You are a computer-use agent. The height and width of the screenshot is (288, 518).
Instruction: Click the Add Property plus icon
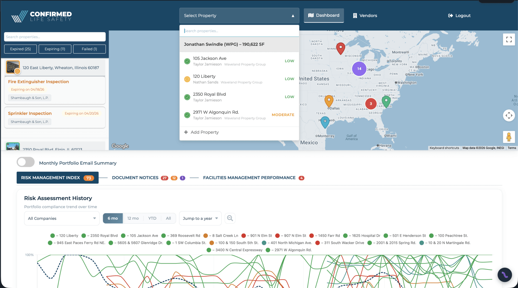tap(186, 132)
